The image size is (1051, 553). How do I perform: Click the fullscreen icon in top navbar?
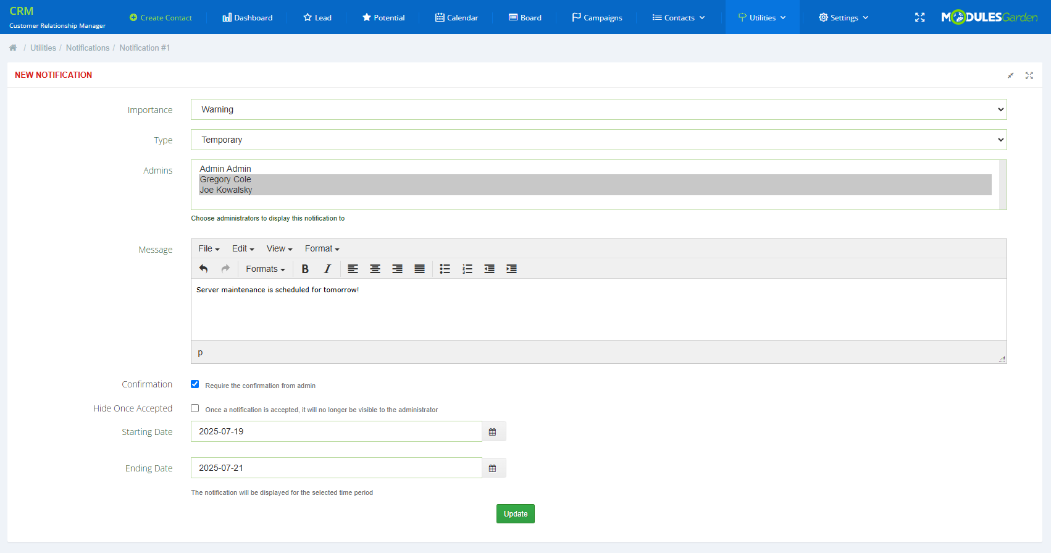pos(919,17)
